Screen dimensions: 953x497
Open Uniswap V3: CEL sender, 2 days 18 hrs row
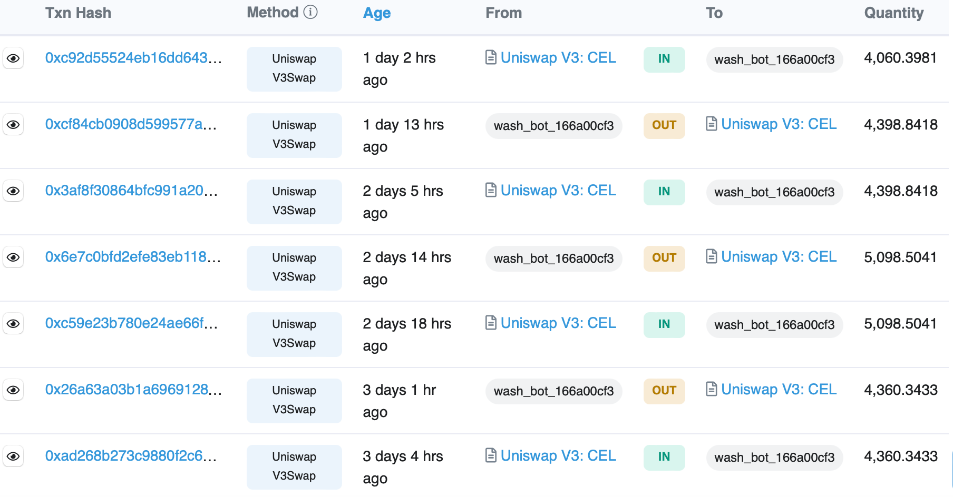558,323
